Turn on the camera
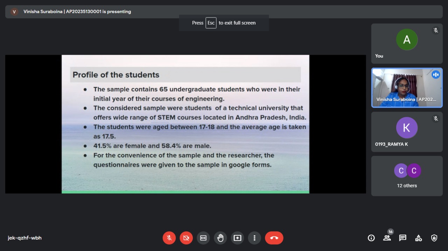The height and width of the screenshot is (251, 448). point(186,238)
